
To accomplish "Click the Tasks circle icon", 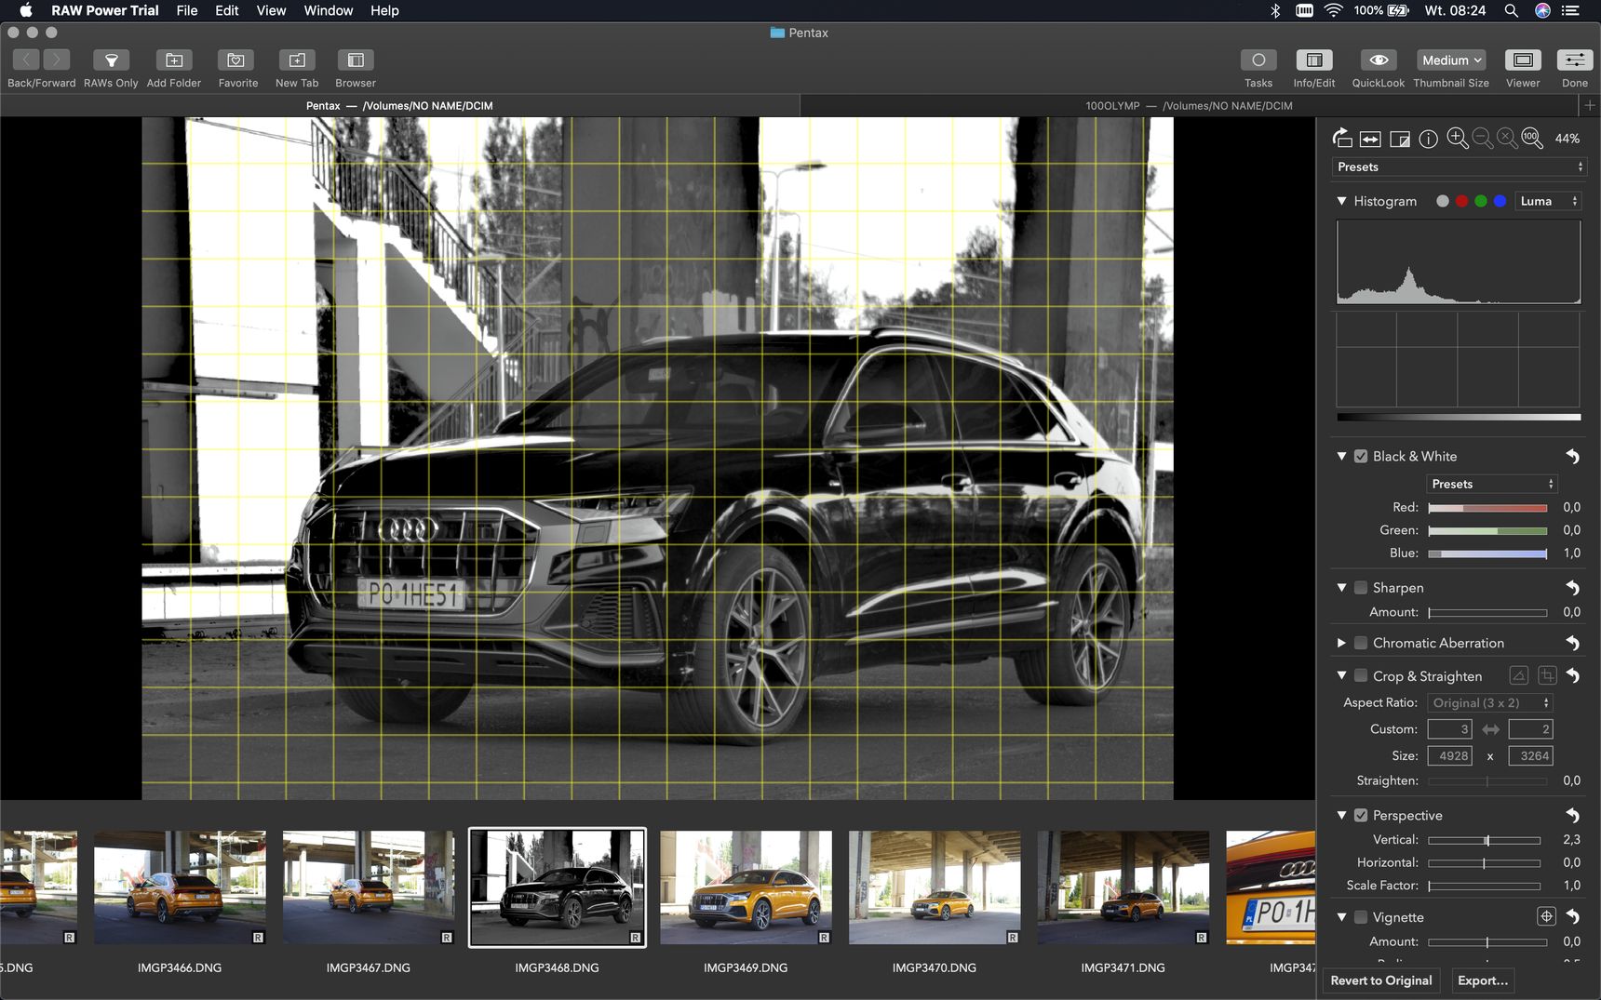I will (1258, 60).
